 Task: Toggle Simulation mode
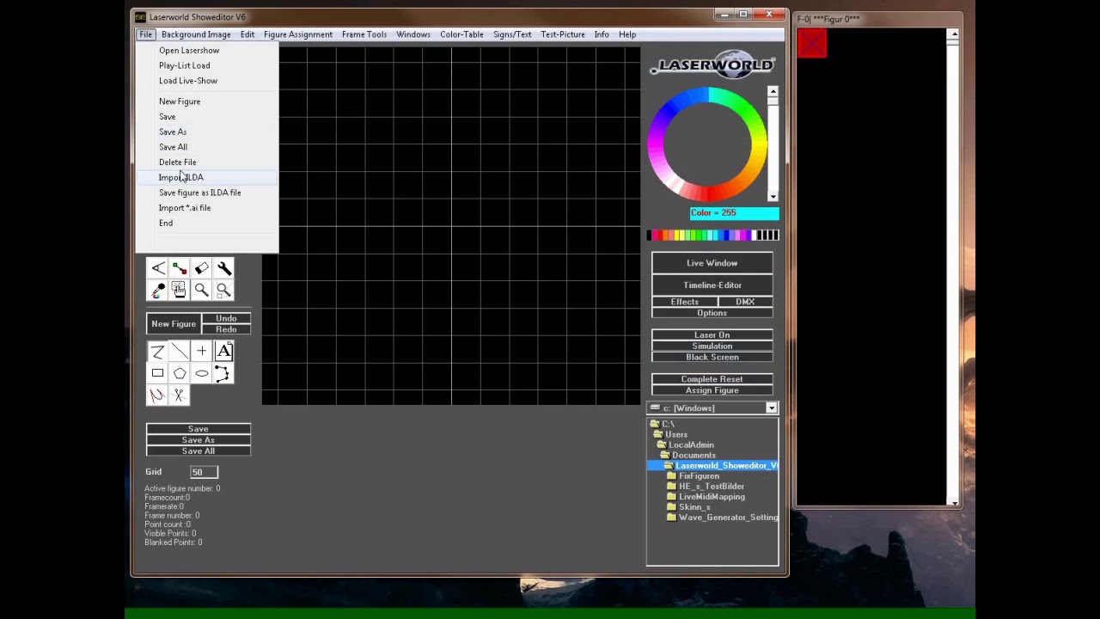(712, 346)
